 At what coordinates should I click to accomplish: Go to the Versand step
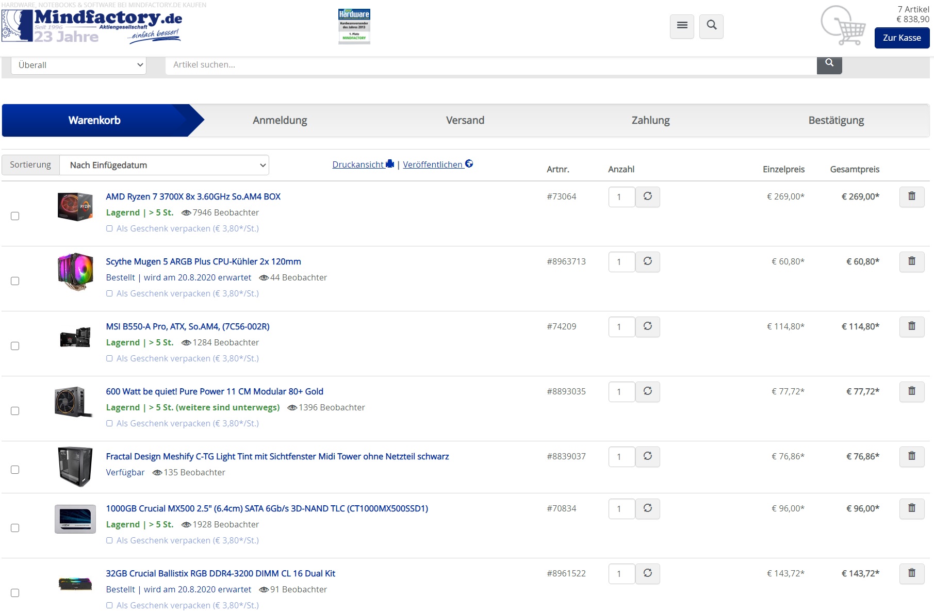(x=465, y=120)
